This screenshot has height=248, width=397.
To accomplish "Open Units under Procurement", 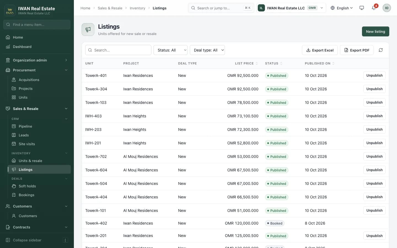I will pos(39,97).
